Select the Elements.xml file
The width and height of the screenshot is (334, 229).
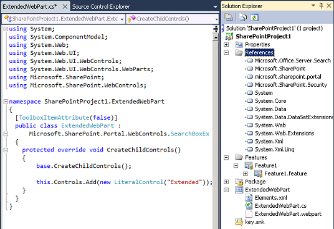point(271,198)
